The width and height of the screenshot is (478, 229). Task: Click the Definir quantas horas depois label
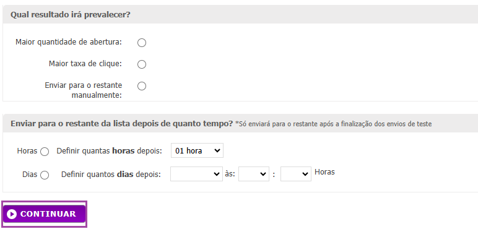109,151
